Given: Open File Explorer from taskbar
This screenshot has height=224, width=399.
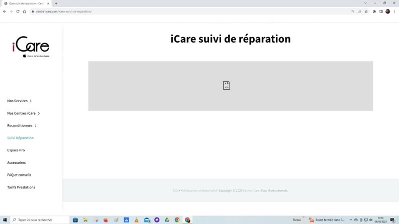Looking at the screenshot, I should coord(85,220).
